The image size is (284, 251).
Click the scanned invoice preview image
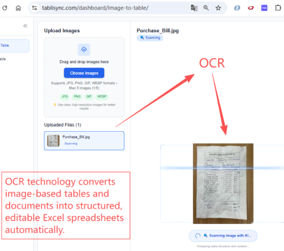click(x=223, y=183)
